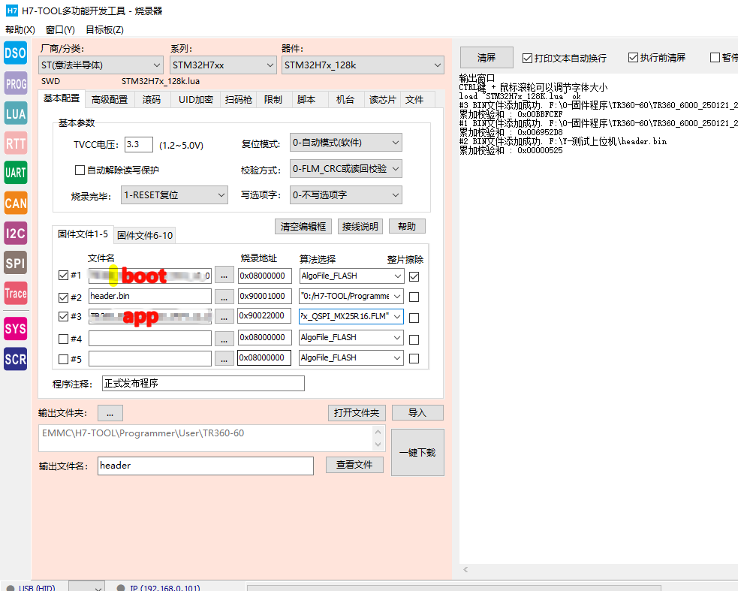Open the 系列 STM32H7xx dropdown
The width and height of the screenshot is (738, 591).
(223, 65)
